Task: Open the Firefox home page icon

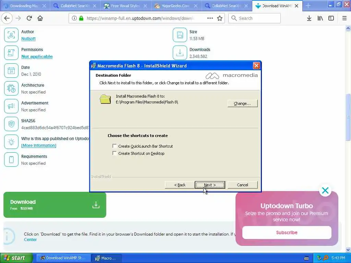Action: (40, 18)
